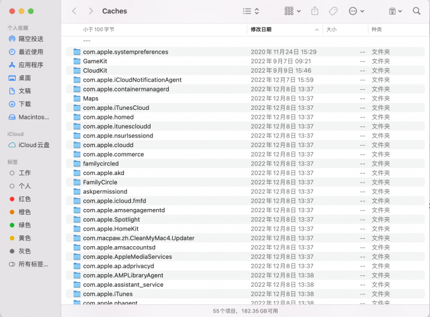The height and width of the screenshot is (317, 430).
Task: Select the Maps folder icon
Action: click(x=77, y=99)
